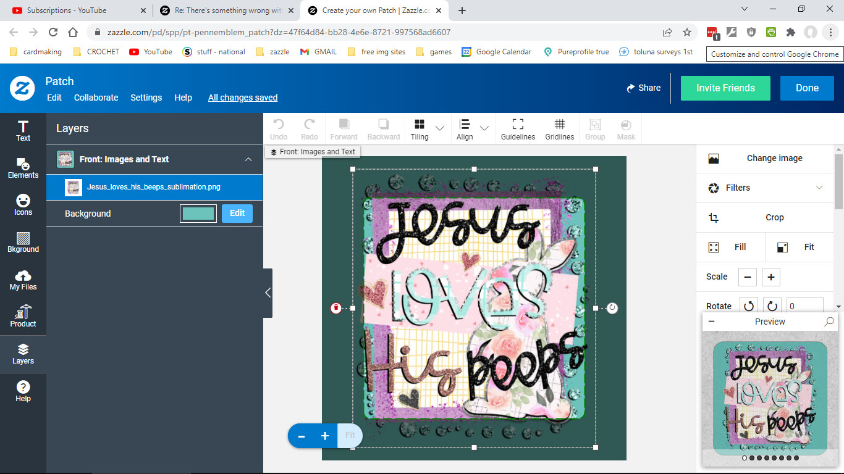Click the Background Edit button
Viewport: 844px width, 474px height.
[237, 214]
